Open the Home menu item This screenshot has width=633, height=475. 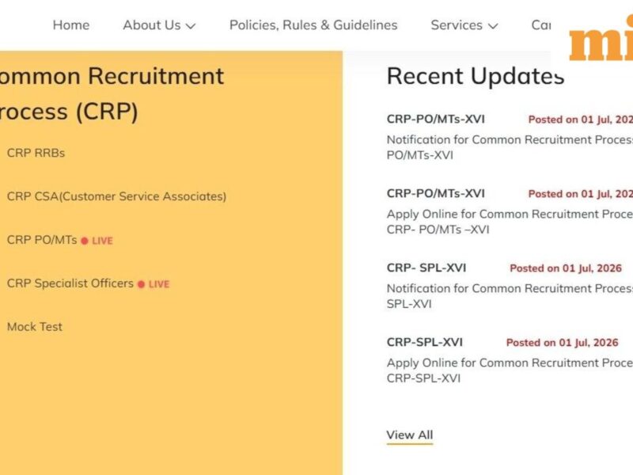pyautogui.click(x=71, y=25)
